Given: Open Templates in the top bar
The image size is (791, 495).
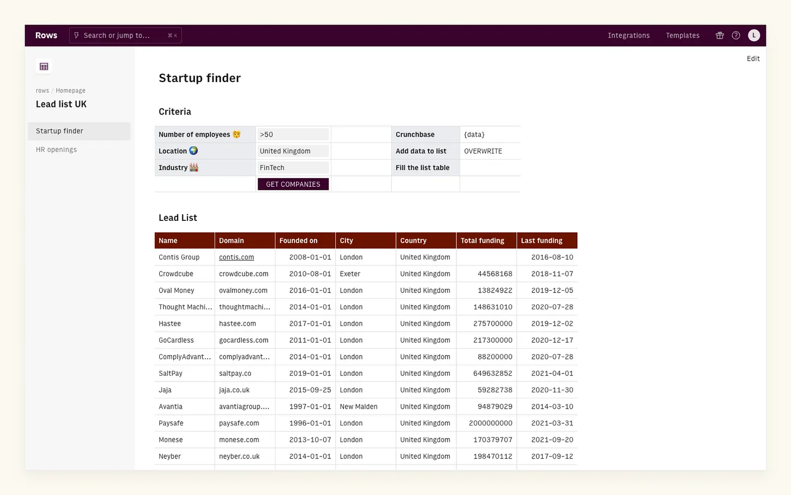Looking at the screenshot, I should click(x=683, y=35).
